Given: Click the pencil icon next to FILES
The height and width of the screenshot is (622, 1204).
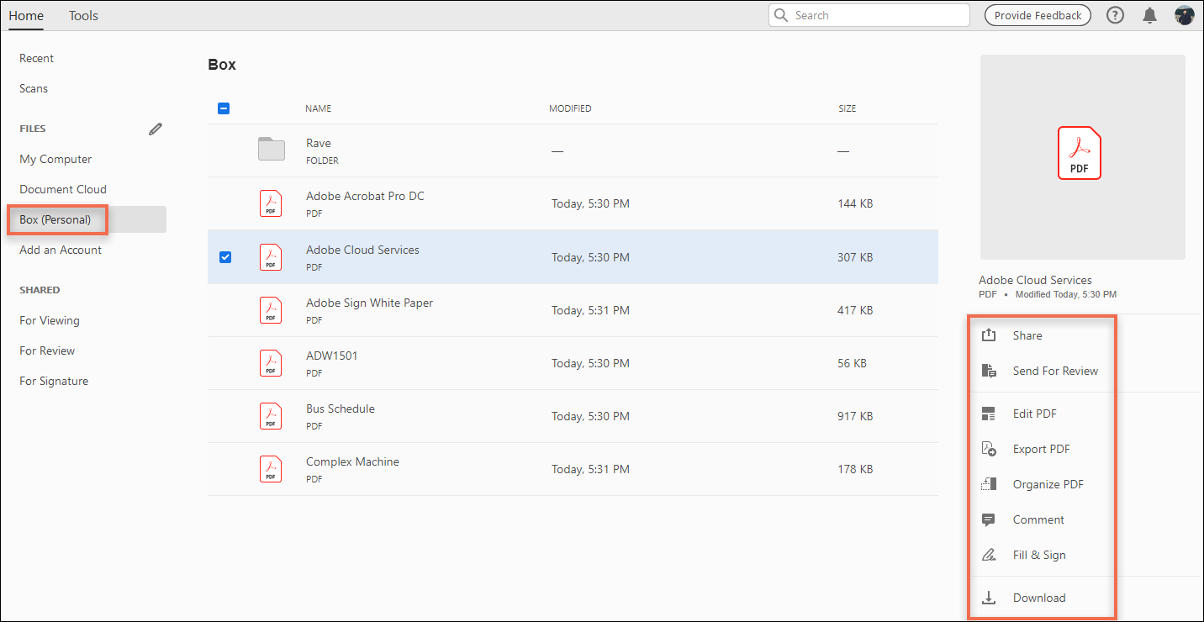Looking at the screenshot, I should [x=155, y=129].
